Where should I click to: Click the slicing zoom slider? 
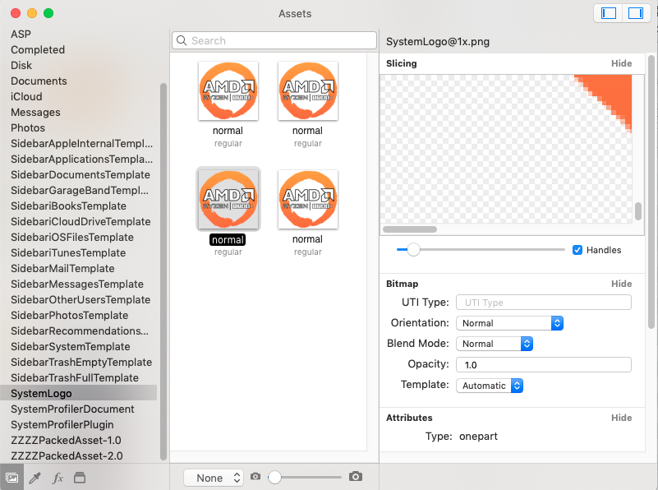(481, 250)
